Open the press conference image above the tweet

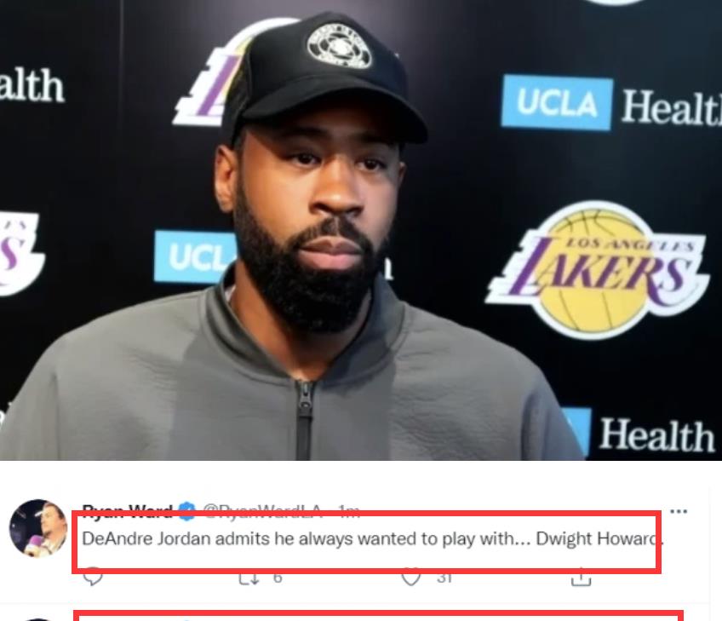pos(361,230)
